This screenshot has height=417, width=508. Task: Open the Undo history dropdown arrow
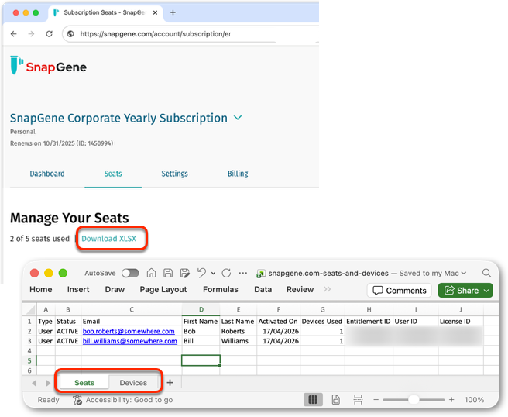point(213,274)
